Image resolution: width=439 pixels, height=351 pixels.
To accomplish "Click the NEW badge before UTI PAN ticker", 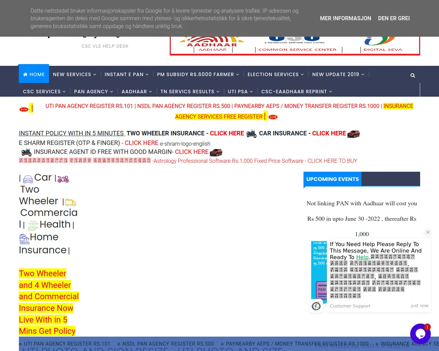I will 24,109.
